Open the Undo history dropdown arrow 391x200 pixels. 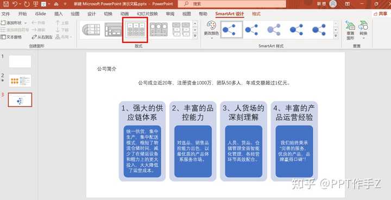click(x=21, y=4)
